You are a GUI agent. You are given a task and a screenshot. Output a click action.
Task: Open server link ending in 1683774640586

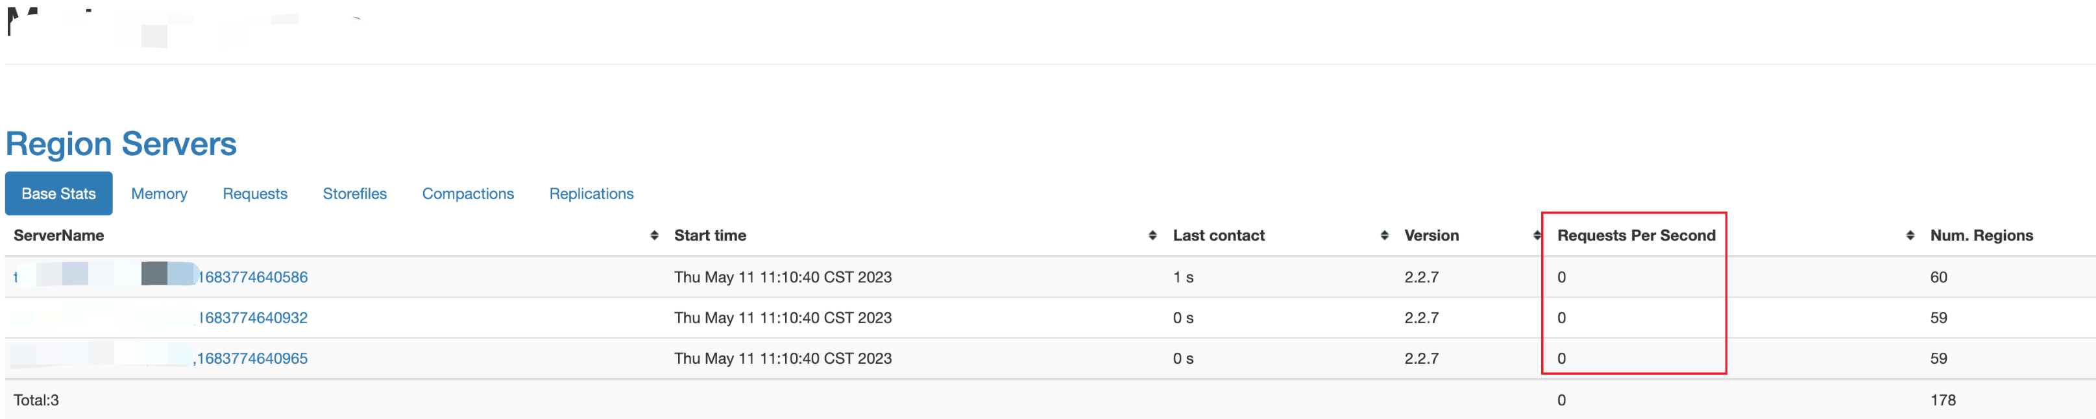click(x=253, y=276)
